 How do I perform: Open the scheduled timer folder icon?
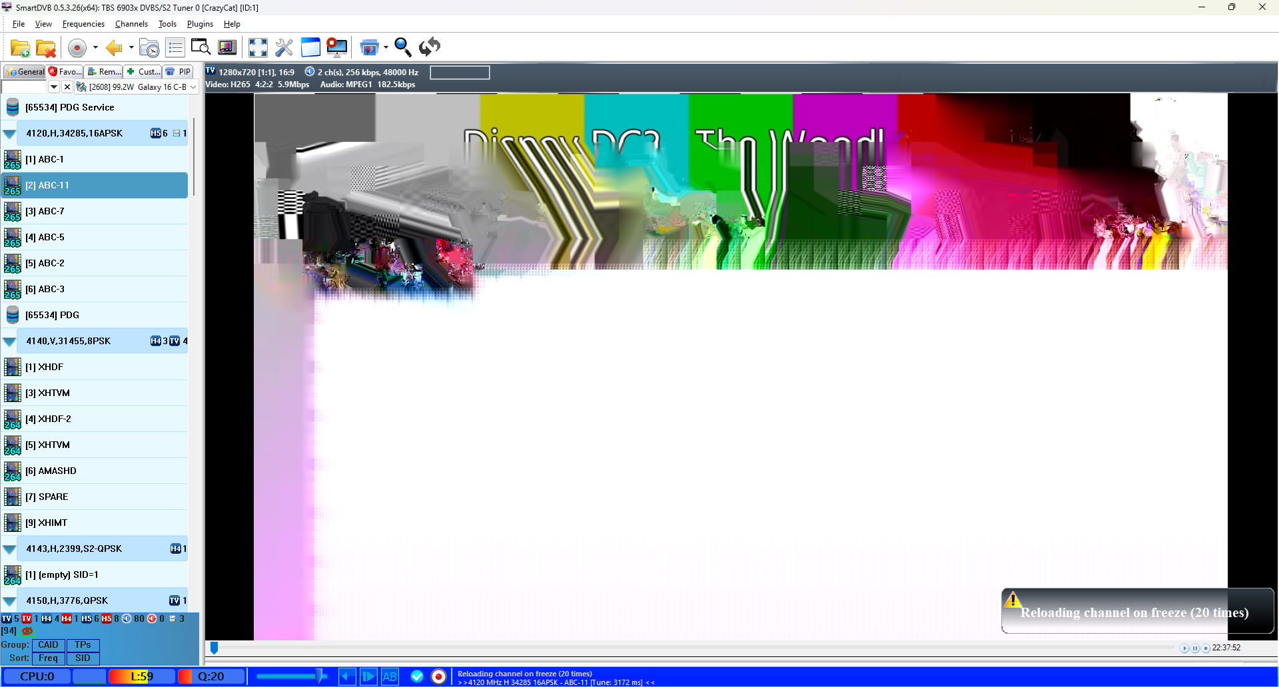[149, 48]
